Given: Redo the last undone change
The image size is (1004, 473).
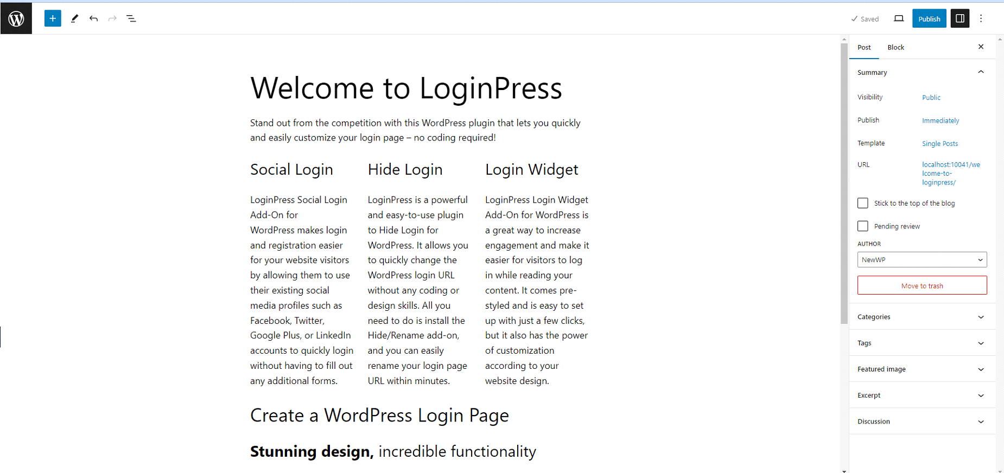Looking at the screenshot, I should tap(112, 18).
